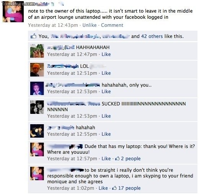The height and width of the screenshot is (194, 199).
Task: Open original poster's profile picture at top
Action: (13, 12)
